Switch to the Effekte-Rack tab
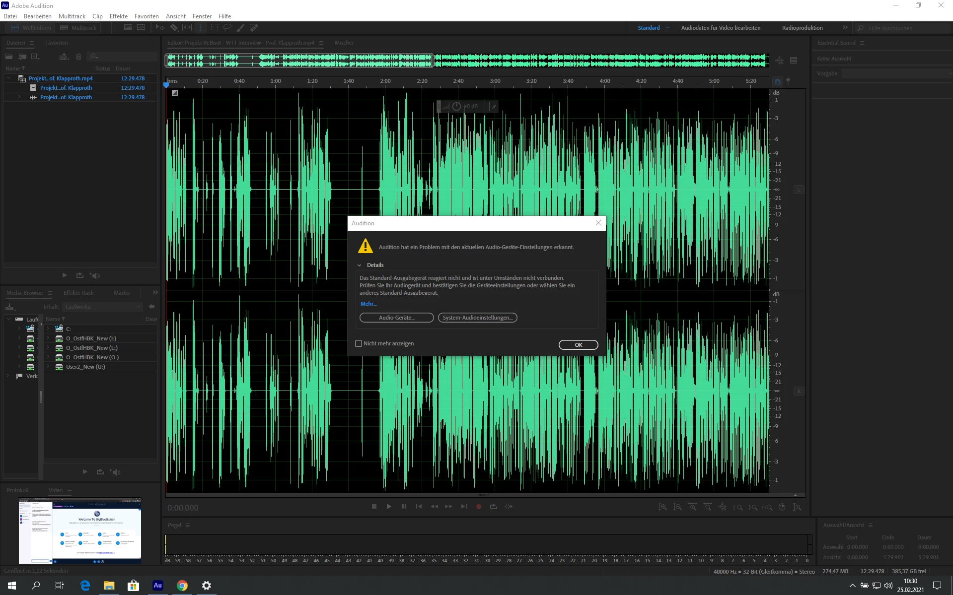This screenshot has height=595, width=953. [78, 293]
